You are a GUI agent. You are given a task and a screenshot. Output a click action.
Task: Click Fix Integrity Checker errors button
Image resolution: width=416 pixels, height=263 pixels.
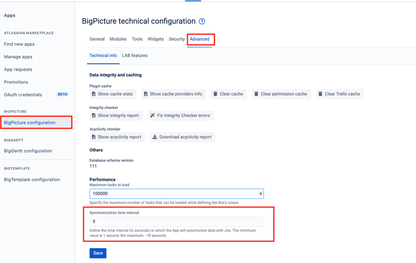point(181,115)
